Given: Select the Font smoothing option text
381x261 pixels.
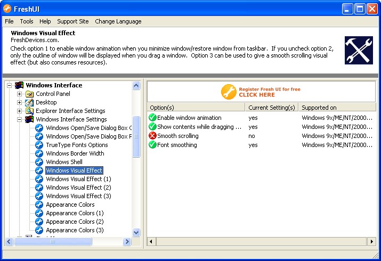Looking at the screenshot, I should click(177, 145).
